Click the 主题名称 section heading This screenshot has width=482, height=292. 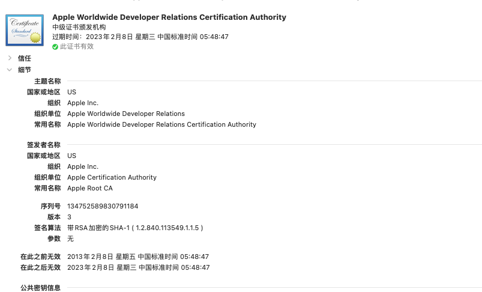(x=47, y=81)
